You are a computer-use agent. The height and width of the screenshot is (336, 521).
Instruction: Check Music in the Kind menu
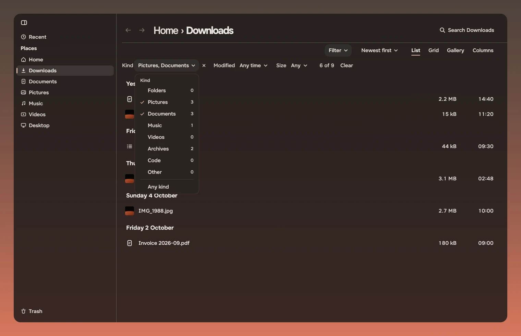[167, 125]
